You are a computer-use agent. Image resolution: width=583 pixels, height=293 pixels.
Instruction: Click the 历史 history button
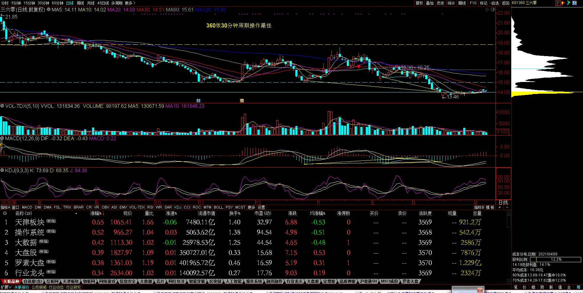[x=441, y=3]
